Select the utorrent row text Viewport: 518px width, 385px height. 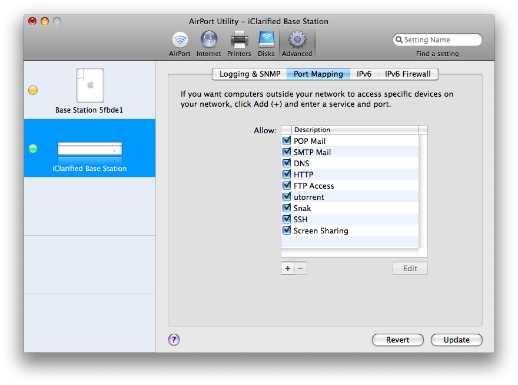(309, 198)
